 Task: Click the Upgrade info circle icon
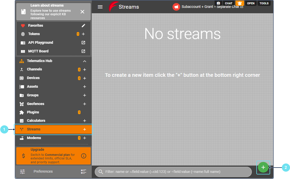[x=84, y=156]
